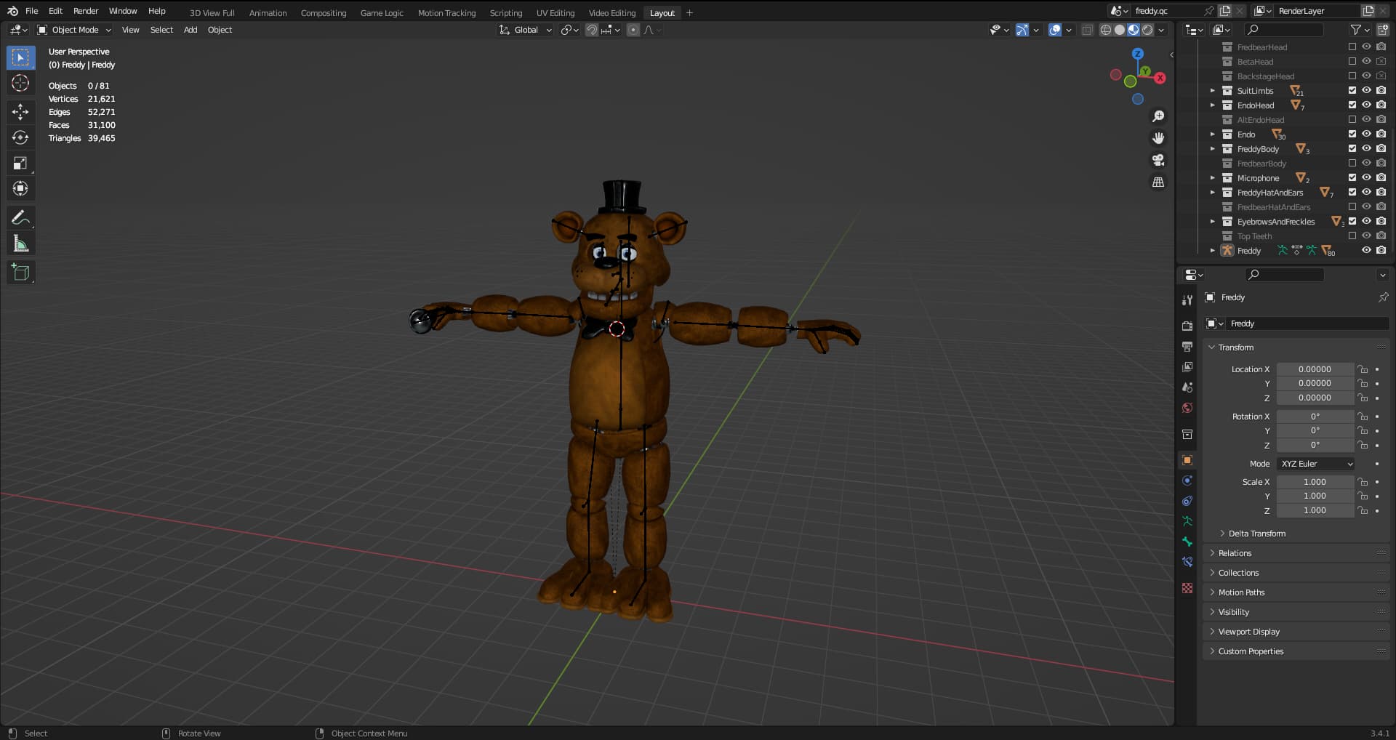This screenshot has width=1396, height=740.
Task: Select the Select Box tool
Action: coord(20,57)
